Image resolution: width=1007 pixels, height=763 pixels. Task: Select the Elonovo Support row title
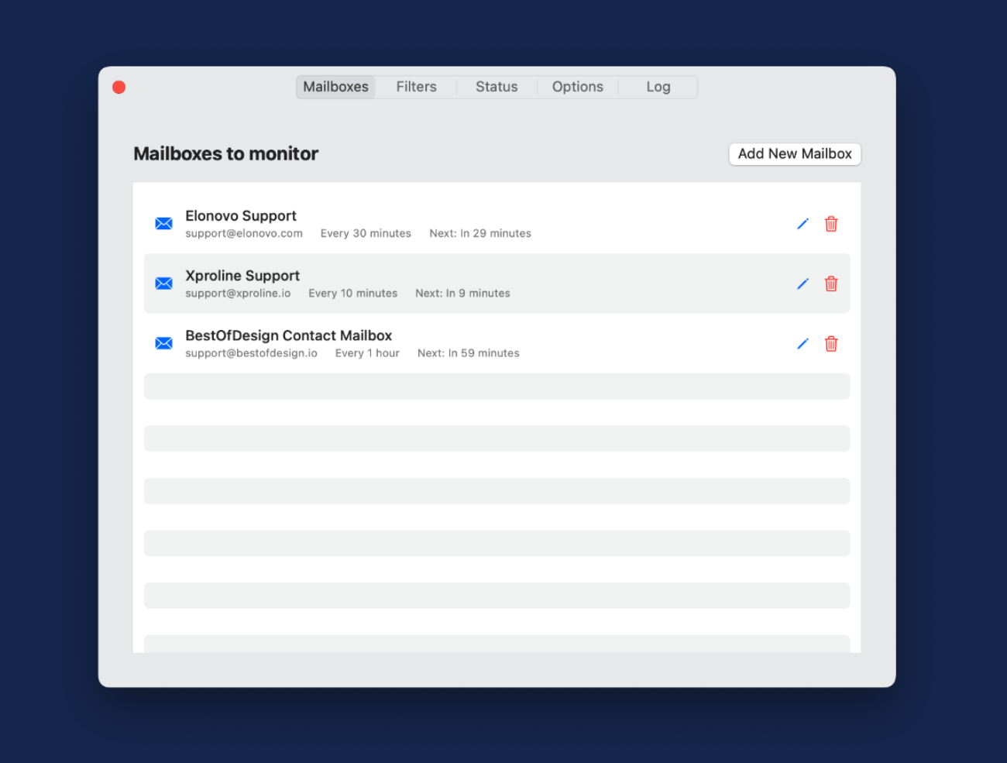[x=241, y=216]
